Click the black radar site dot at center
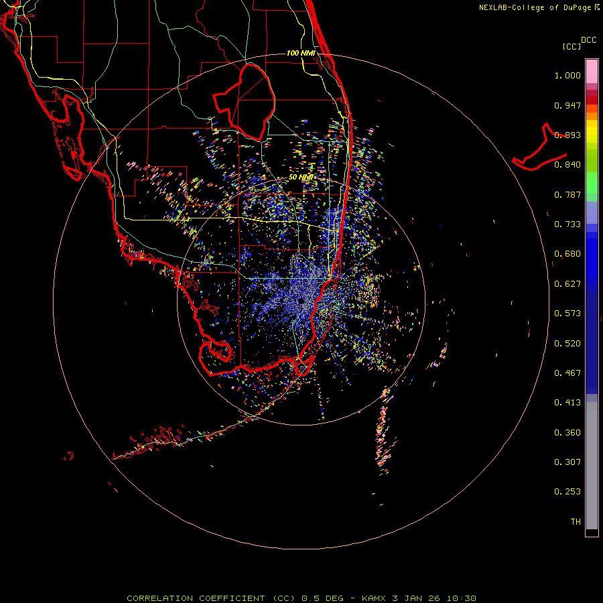This screenshot has width=603, height=603. (x=301, y=301)
